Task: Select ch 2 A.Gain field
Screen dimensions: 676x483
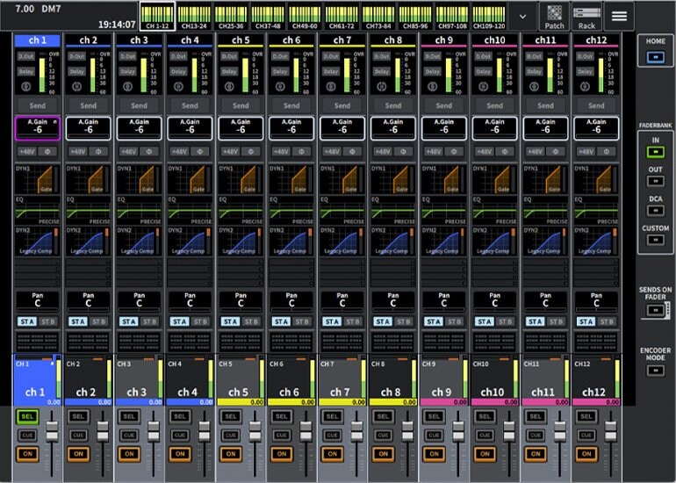Action: tap(89, 128)
